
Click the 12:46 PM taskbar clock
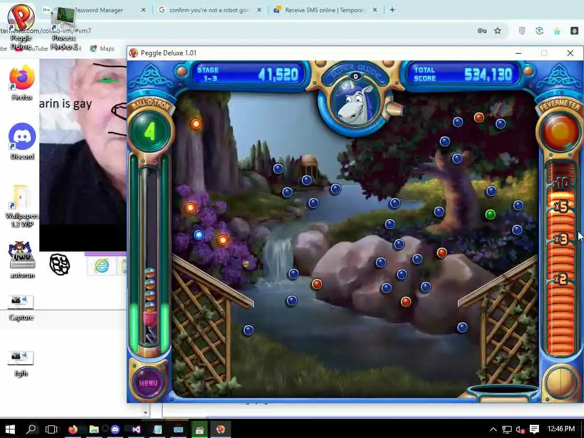click(561, 429)
